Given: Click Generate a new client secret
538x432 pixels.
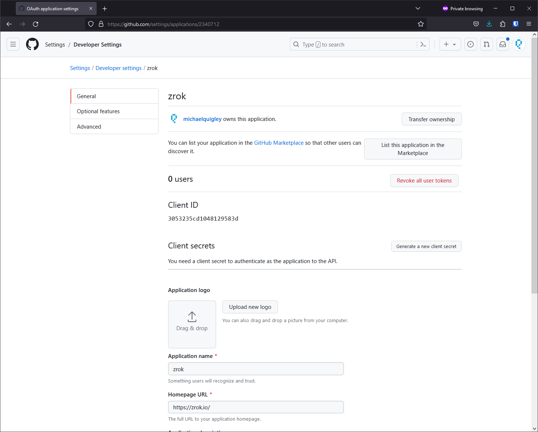Looking at the screenshot, I should pyautogui.click(x=426, y=247).
